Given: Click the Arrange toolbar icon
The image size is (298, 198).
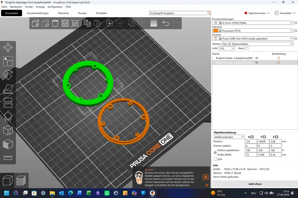Looking at the screenshot, I should click(65, 23).
